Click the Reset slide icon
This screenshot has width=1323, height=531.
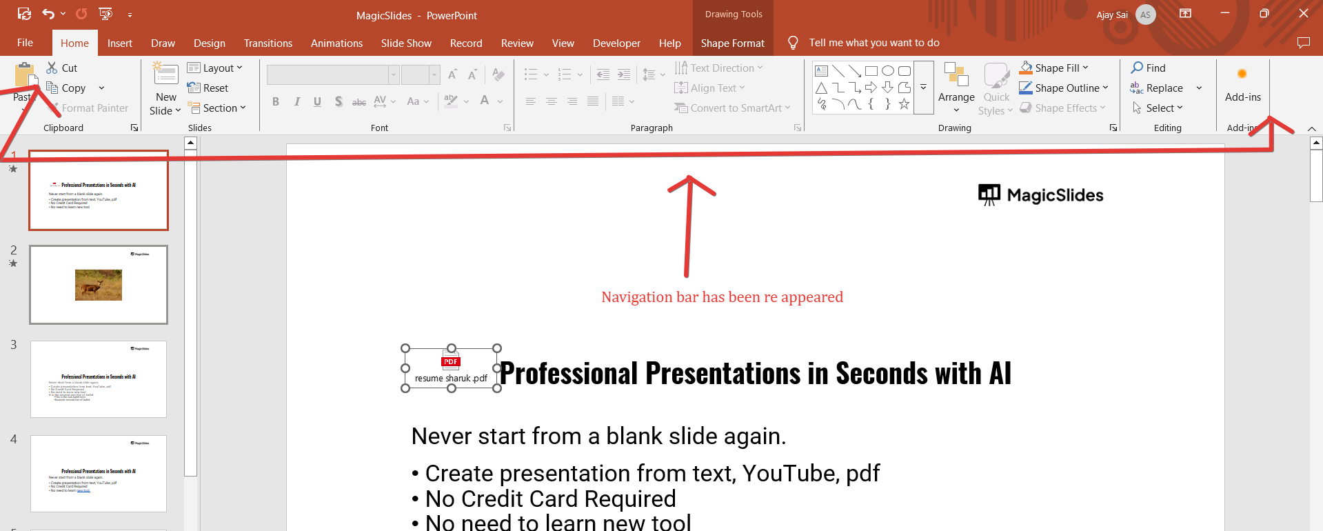pyautogui.click(x=194, y=88)
